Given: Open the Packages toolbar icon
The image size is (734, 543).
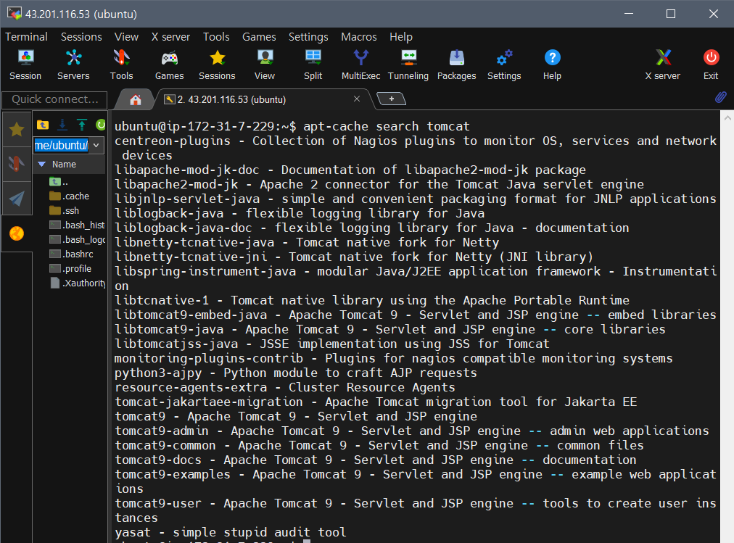Looking at the screenshot, I should pos(456,65).
